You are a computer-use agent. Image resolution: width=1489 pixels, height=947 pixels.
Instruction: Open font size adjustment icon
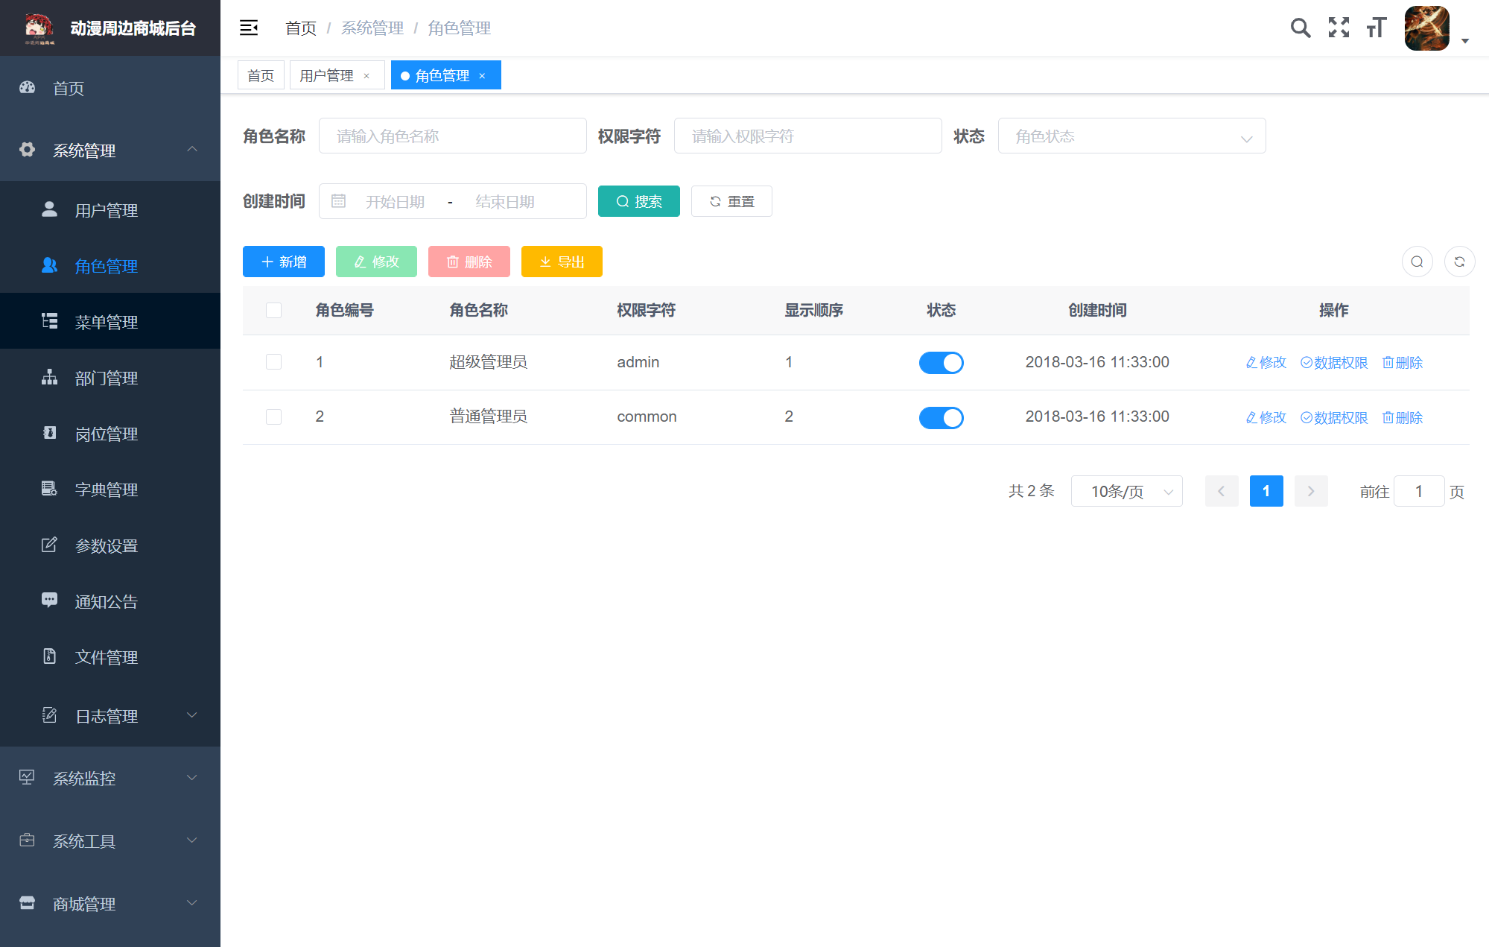(1377, 28)
